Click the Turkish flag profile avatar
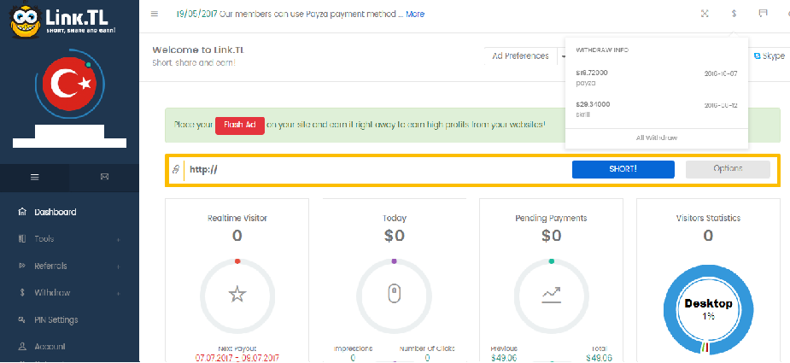Screen dimensions: 790x363 [x=69, y=83]
